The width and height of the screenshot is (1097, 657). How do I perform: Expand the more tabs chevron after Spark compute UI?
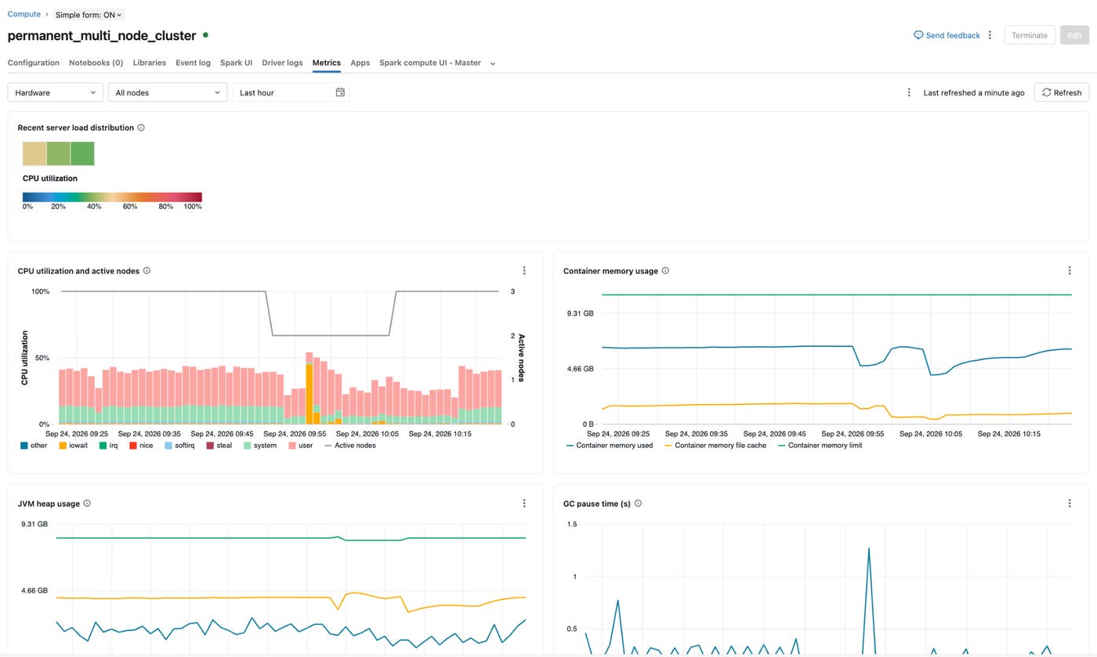[493, 63]
